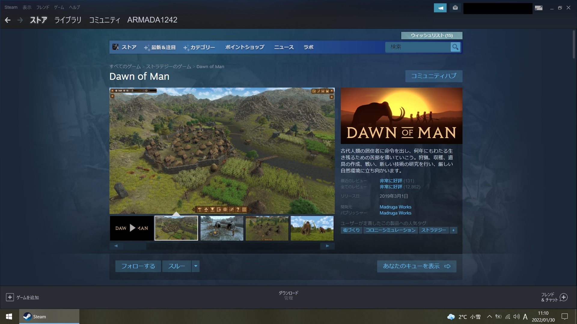
Task: Open the Steam menu
Action: coord(11,7)
